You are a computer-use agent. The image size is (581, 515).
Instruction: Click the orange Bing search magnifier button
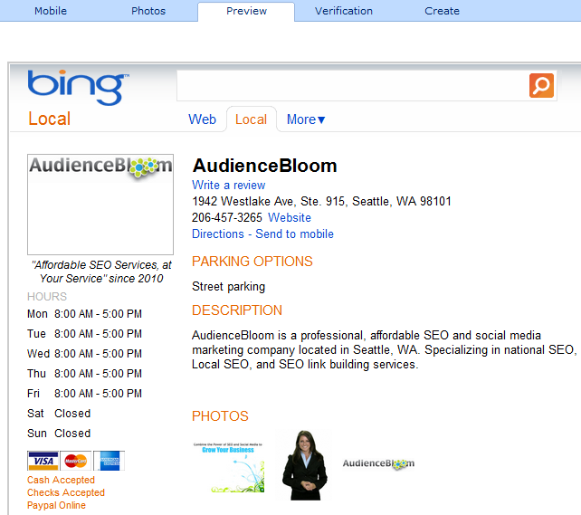coord(541,86)
